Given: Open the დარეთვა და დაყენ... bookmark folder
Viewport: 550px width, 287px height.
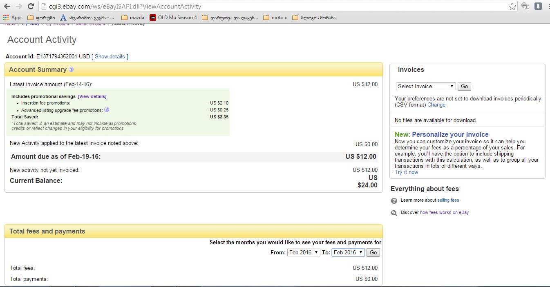Looking at the screenshot, I should [x=230, y=18].
